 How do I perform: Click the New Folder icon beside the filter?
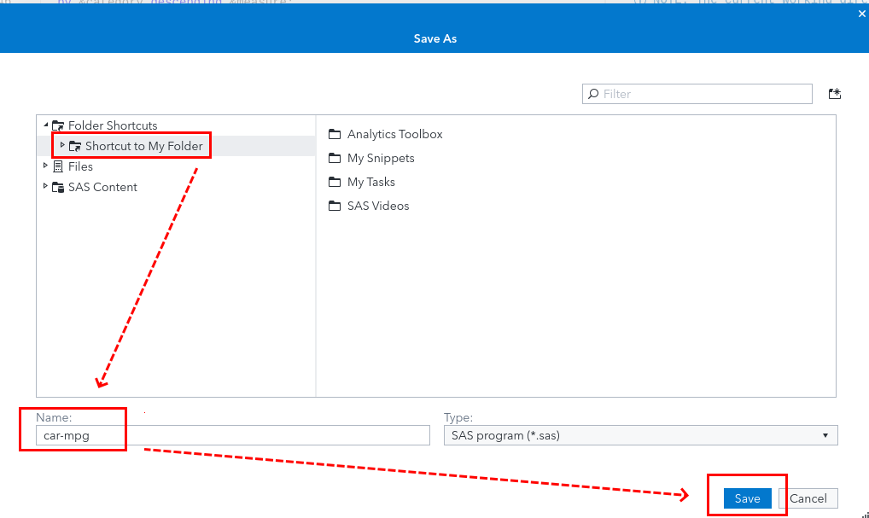coord(835,94)
